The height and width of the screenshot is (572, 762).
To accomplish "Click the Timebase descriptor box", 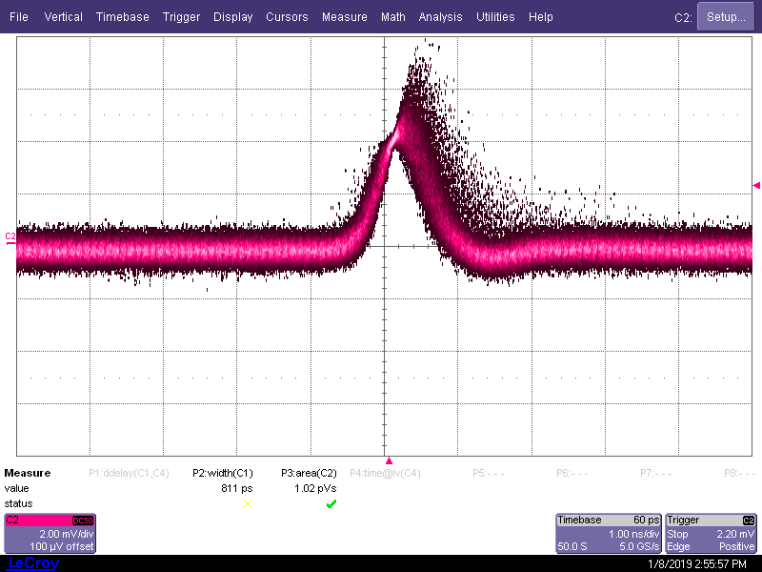I will click(608, 533).
